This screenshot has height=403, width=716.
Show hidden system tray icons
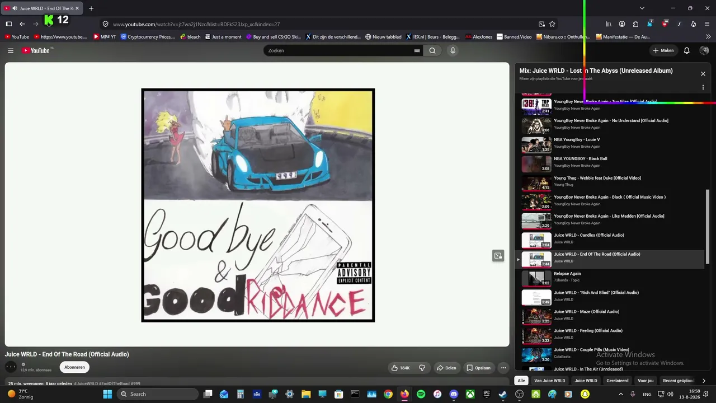click(x=620, y=394)
